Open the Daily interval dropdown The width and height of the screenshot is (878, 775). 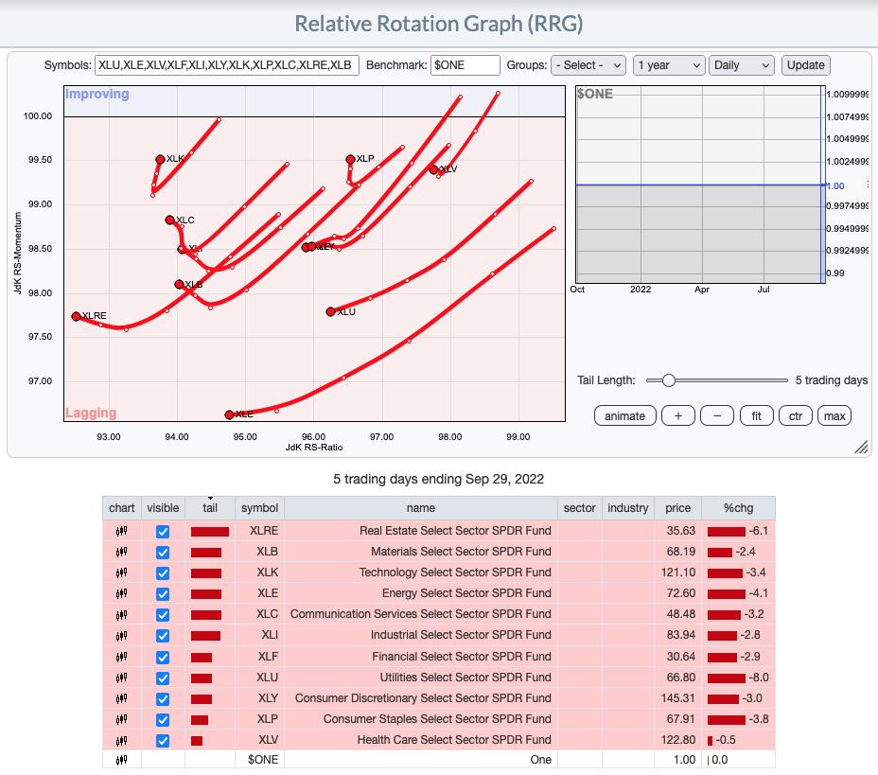tap(742, 65)
